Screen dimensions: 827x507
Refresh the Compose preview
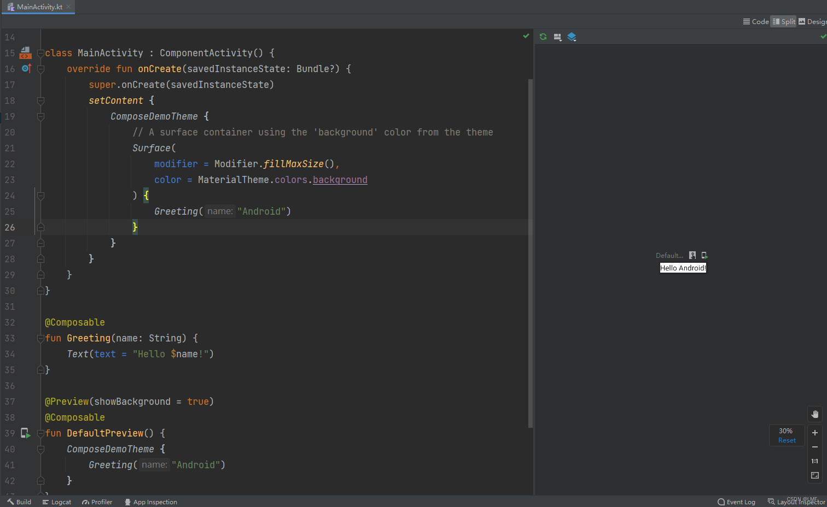[543, 37]
